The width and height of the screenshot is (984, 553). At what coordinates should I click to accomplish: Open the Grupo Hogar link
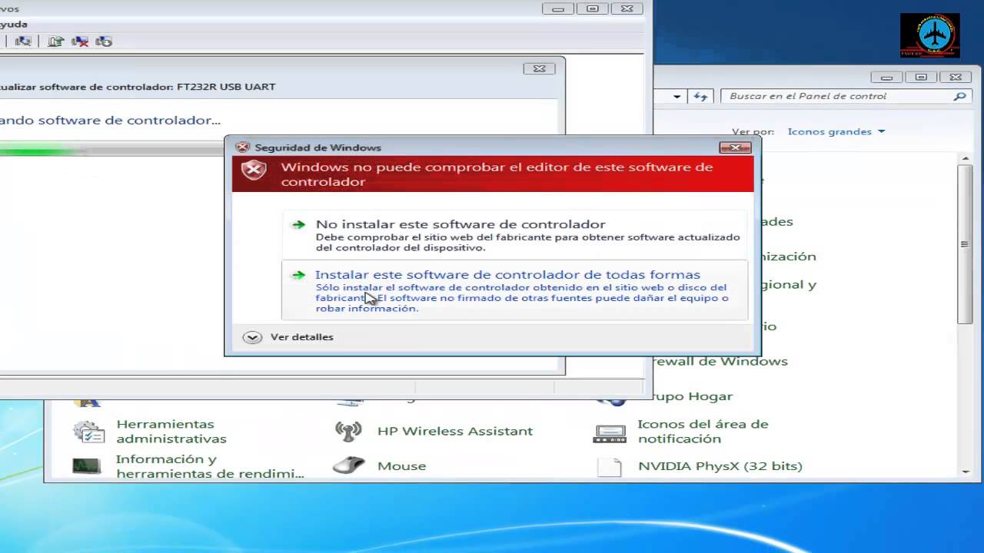(690, 396)
